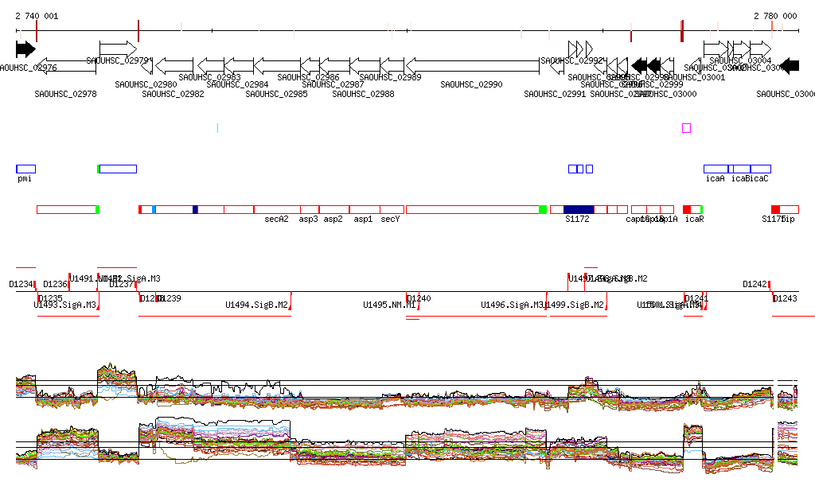Click the blue box beneath SAOUHSC_02979
The image size is (815, 486).
tap(118, 169)
